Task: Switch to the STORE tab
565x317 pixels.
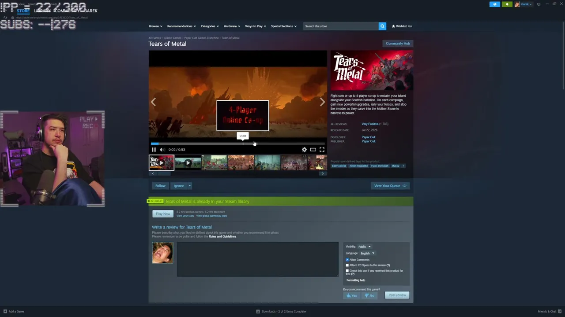Action: (x=23, y=11)
